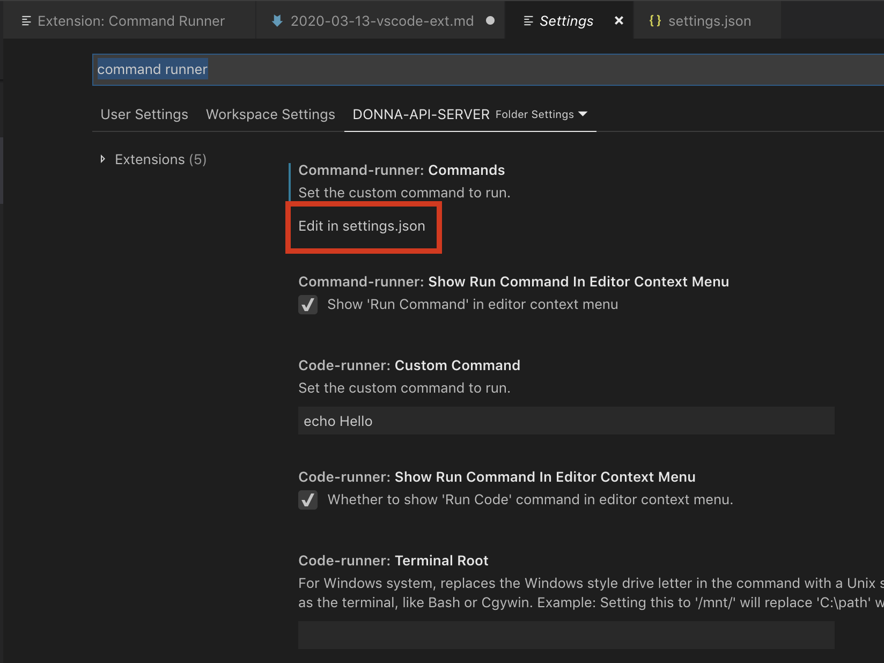884x663 pixels.
Task: Click the Custom Command field containing 'echo Hello'
Action: (x=566, y=421)
